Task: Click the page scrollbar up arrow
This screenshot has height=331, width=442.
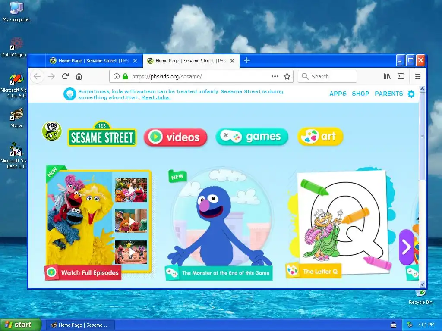Action: pyautogui.click(x=422, y=89)
